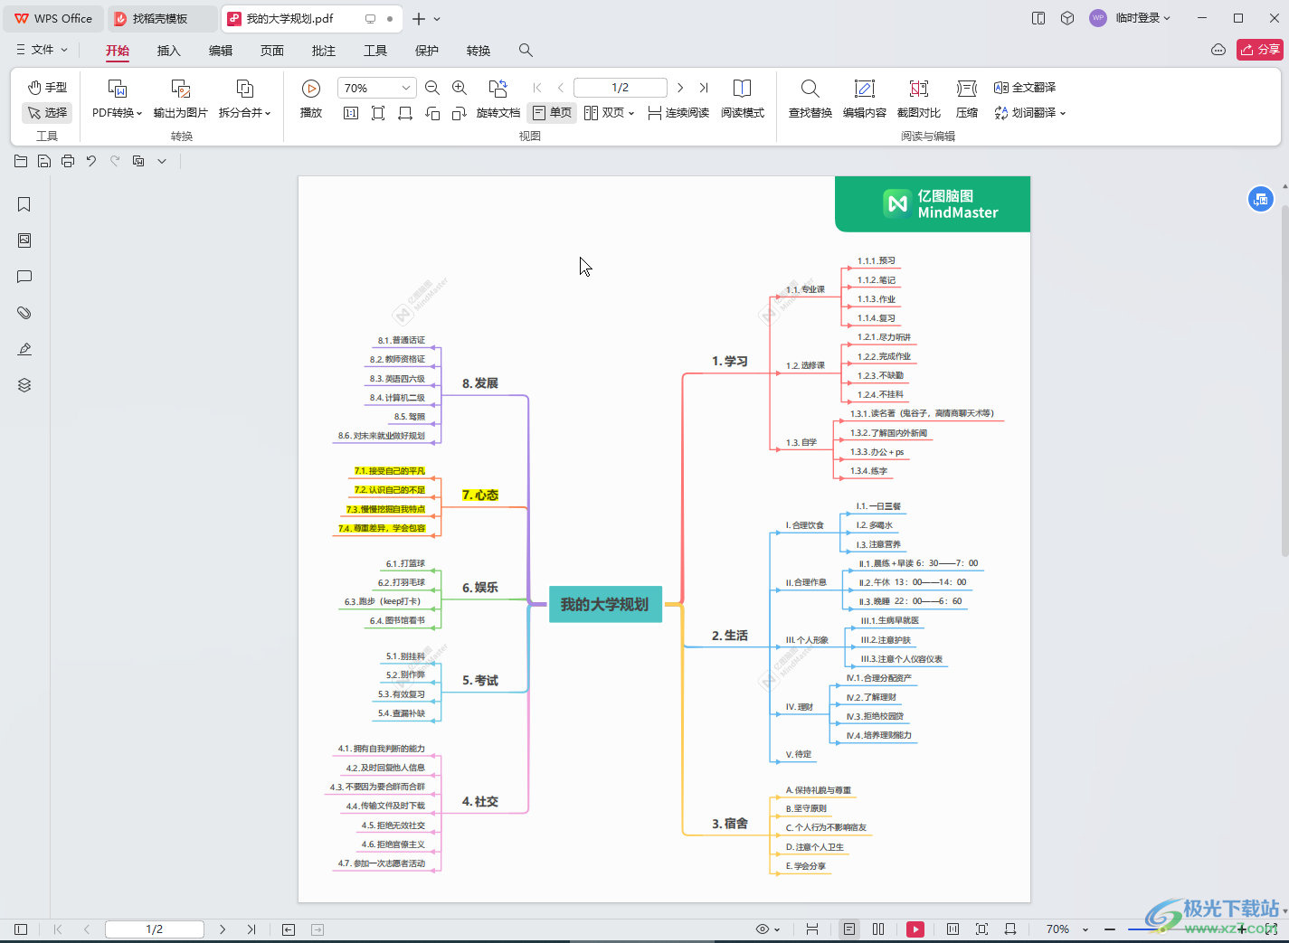Click 编辑内容 edit content
This screenshot has width=1289, height=943.
point(865,99)
